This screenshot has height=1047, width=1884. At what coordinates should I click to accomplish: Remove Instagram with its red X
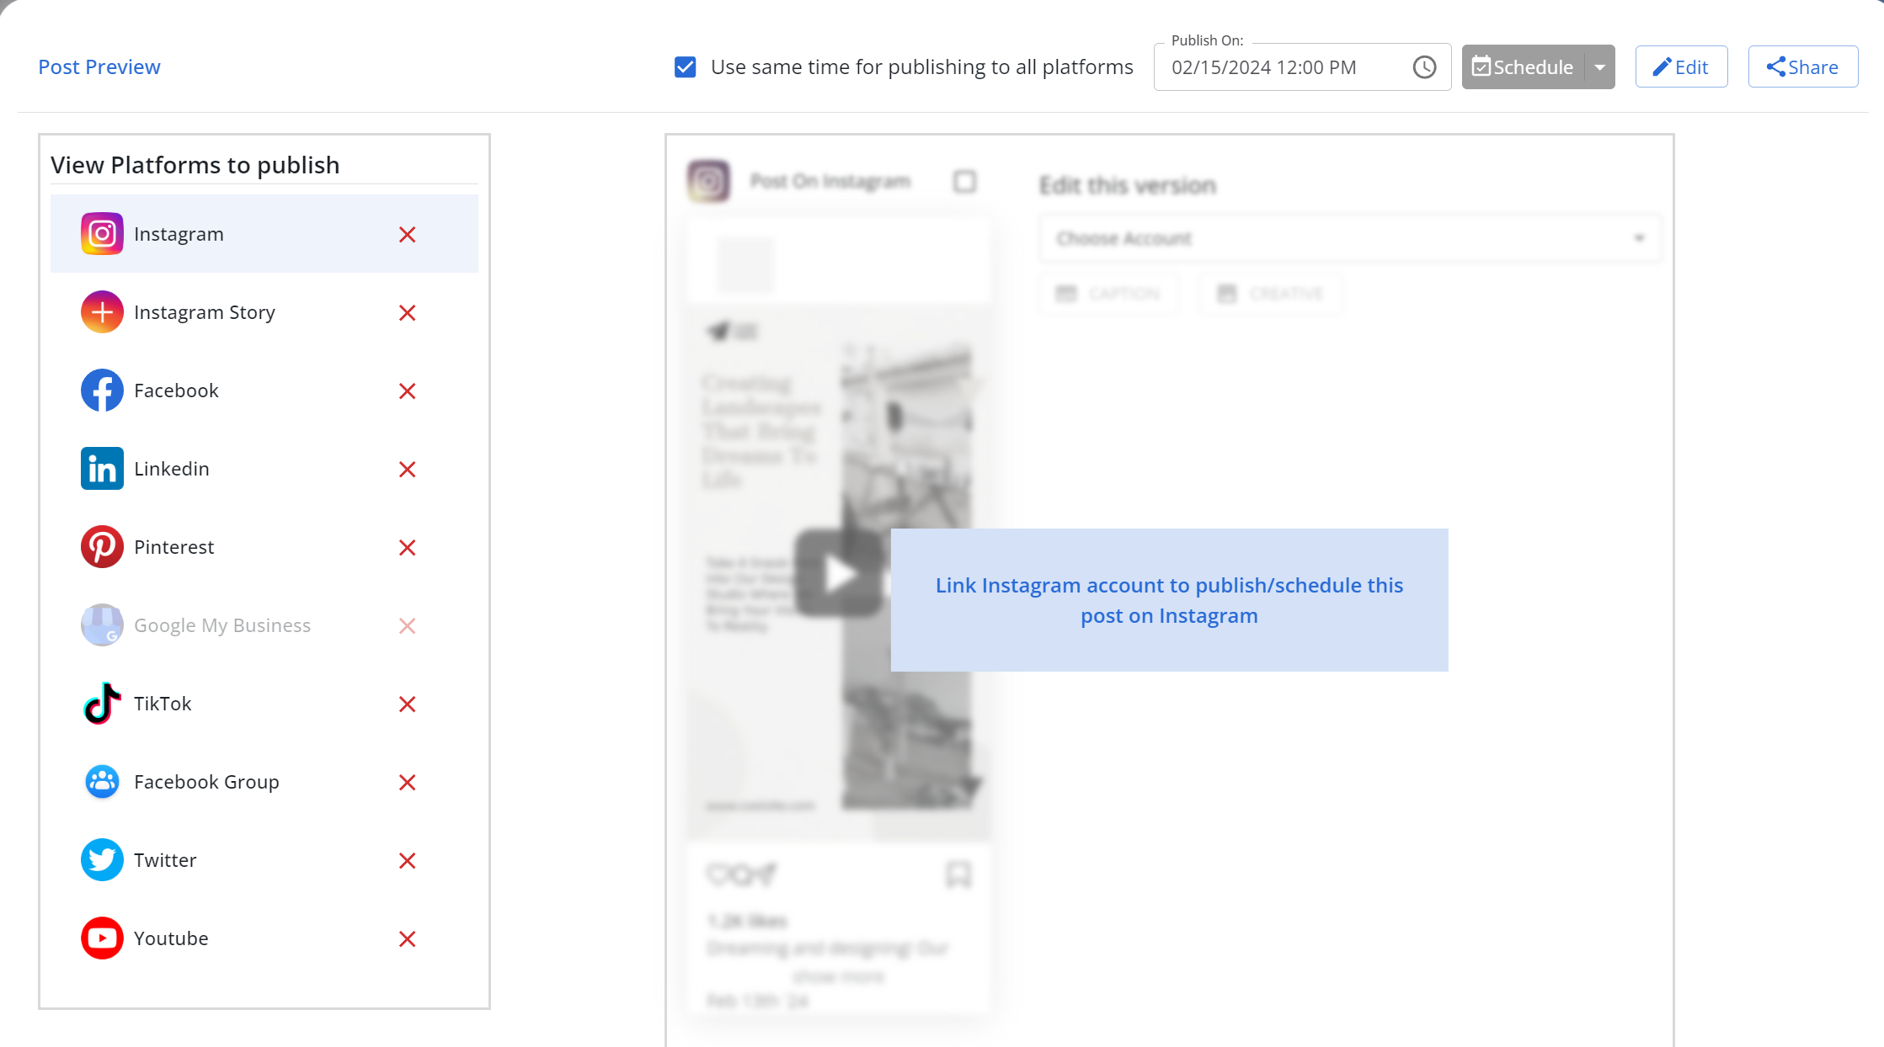408,235
